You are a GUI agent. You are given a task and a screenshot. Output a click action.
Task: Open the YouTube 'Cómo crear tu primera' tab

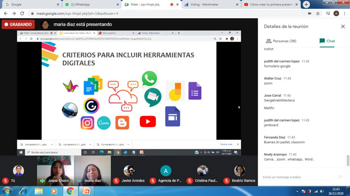(271, 5)
